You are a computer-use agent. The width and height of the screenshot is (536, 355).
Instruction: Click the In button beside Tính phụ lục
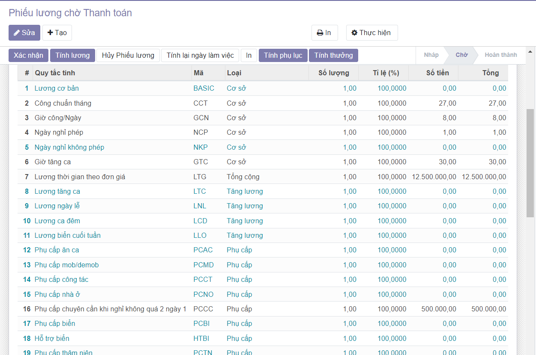pyautogui.click(x=249, y=56)
